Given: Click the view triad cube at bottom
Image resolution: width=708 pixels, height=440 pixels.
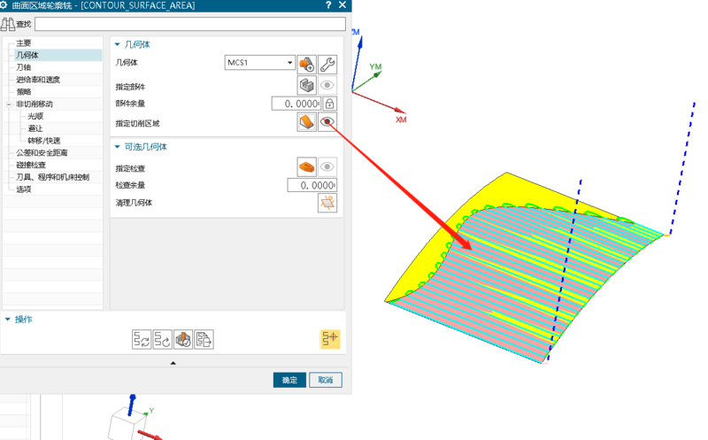Looking at the screenshot, I should tap(127, 424).
